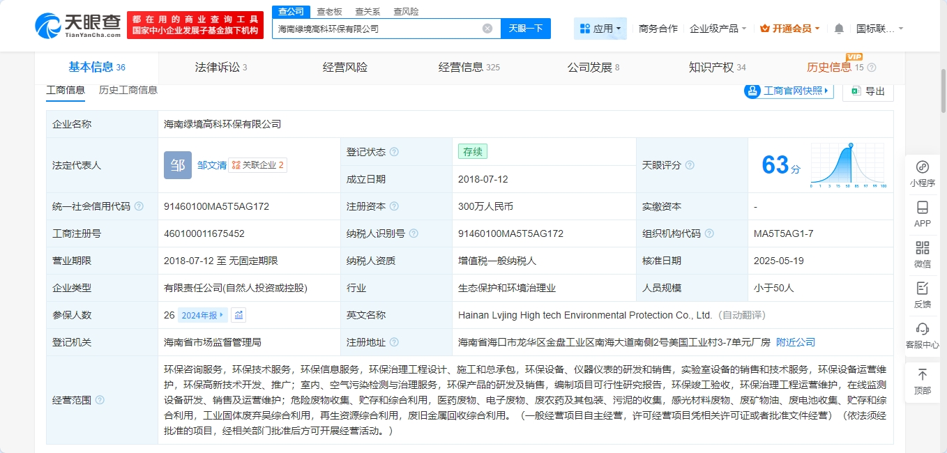Open the notification bell icon
Screen dimensions: 947x453
839,29
